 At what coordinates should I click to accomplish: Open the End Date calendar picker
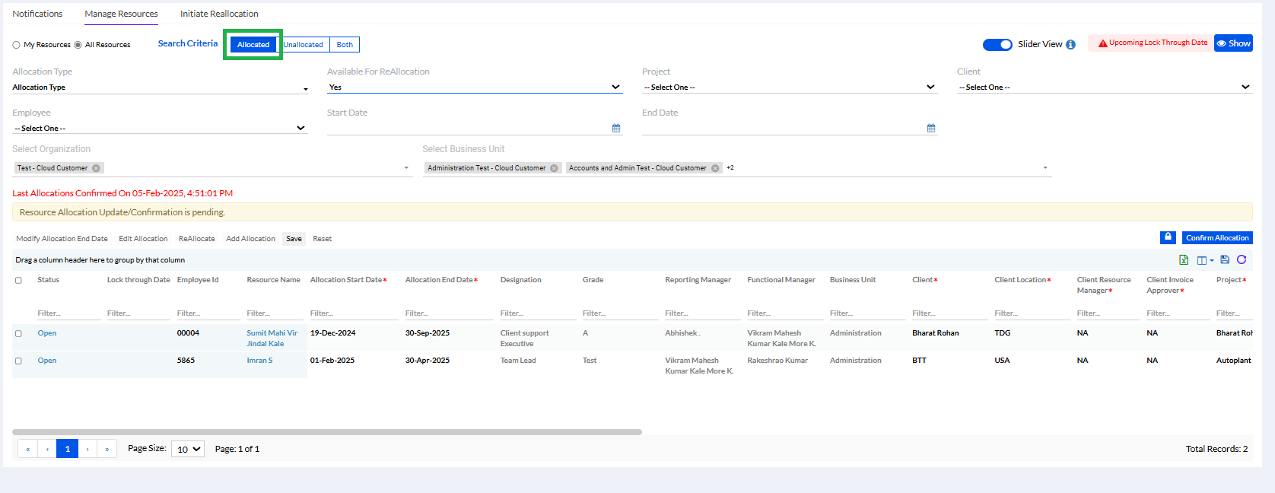coord(931,128)
